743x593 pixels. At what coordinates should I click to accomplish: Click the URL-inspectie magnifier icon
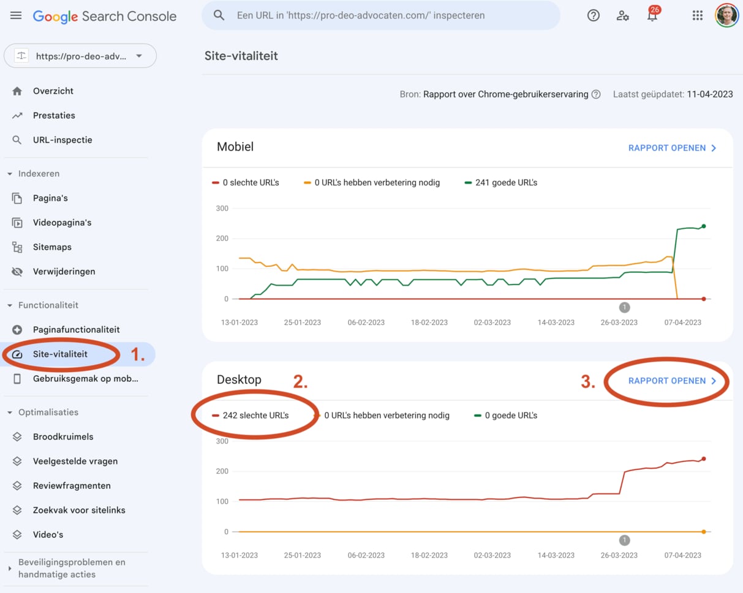[17, 140]
